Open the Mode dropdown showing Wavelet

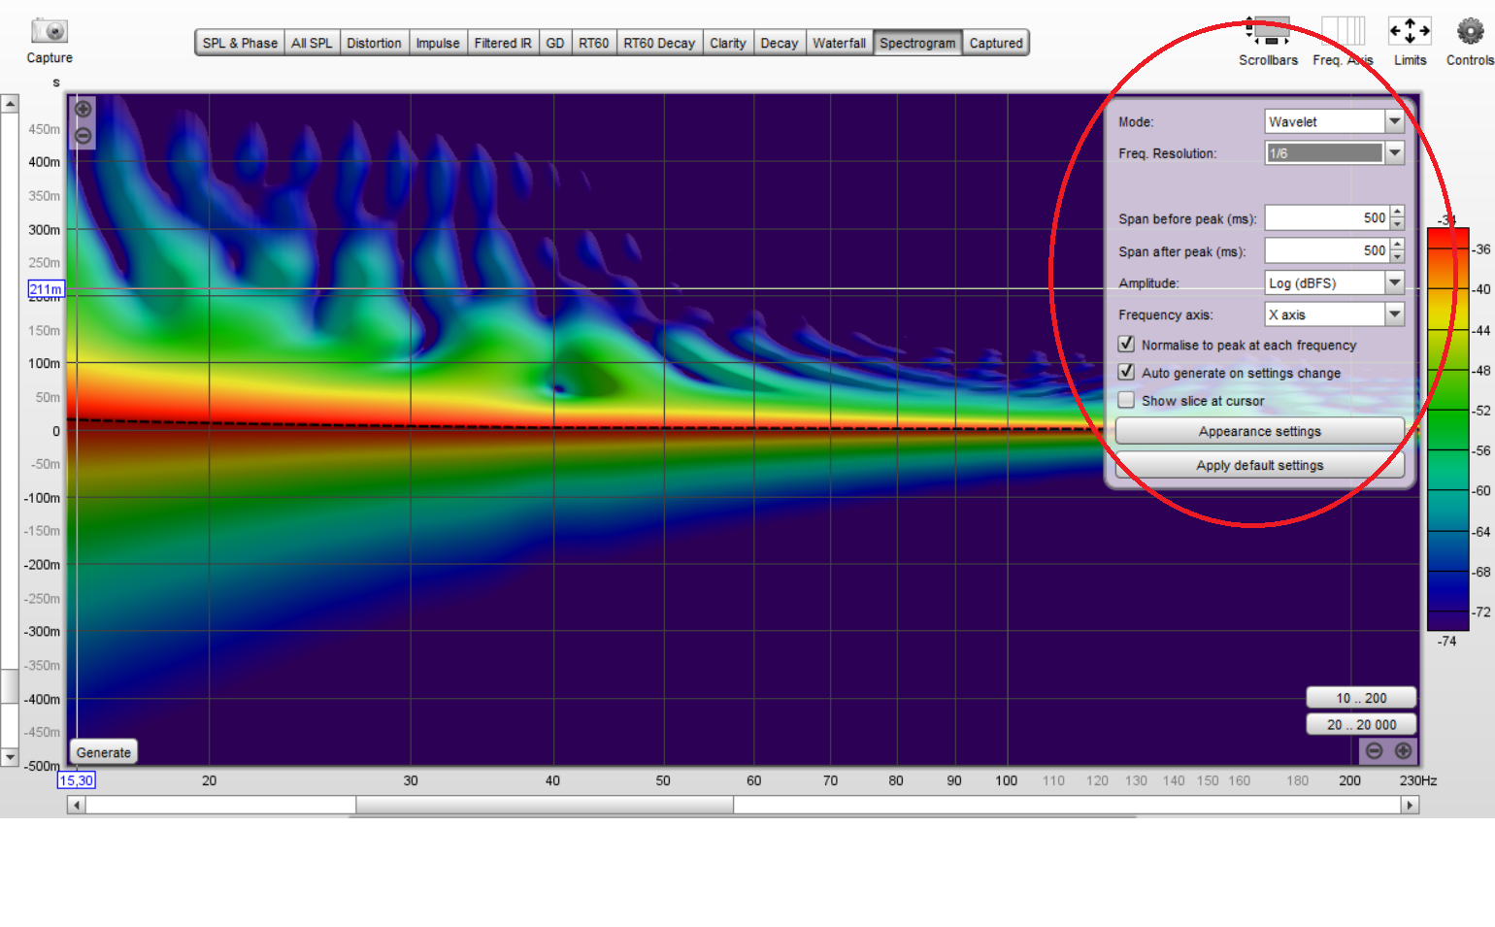pos(1394,121)
